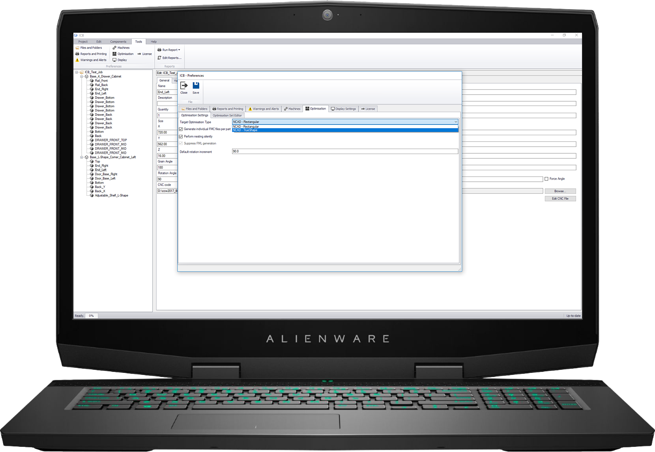Switch to Files and Folders preferences tab
The width and height of the screenshot is (655, 452).
tap(194, 109)
